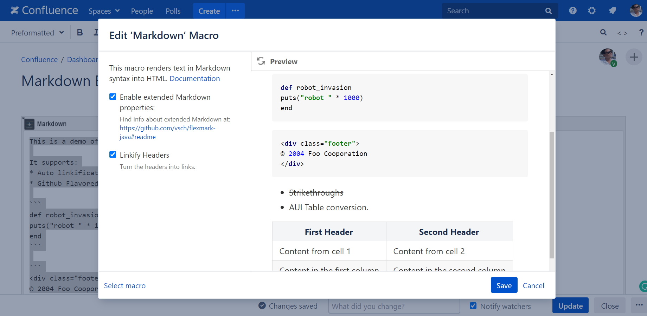Open the People menu

tap(142, 11)
